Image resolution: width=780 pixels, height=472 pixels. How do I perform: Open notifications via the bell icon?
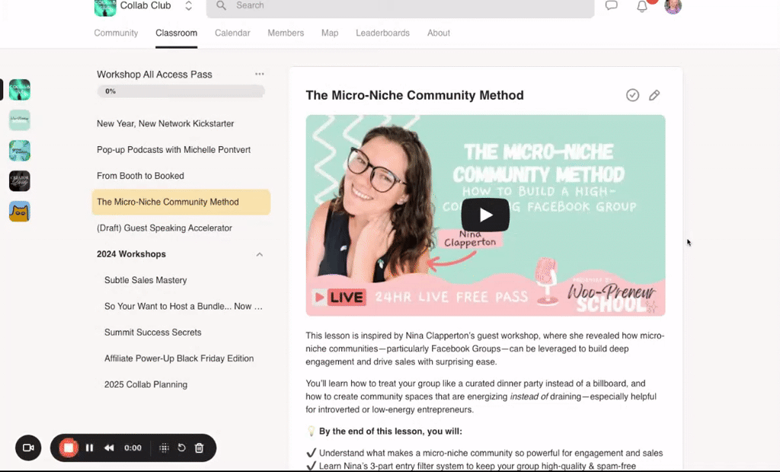click(641, 7)
